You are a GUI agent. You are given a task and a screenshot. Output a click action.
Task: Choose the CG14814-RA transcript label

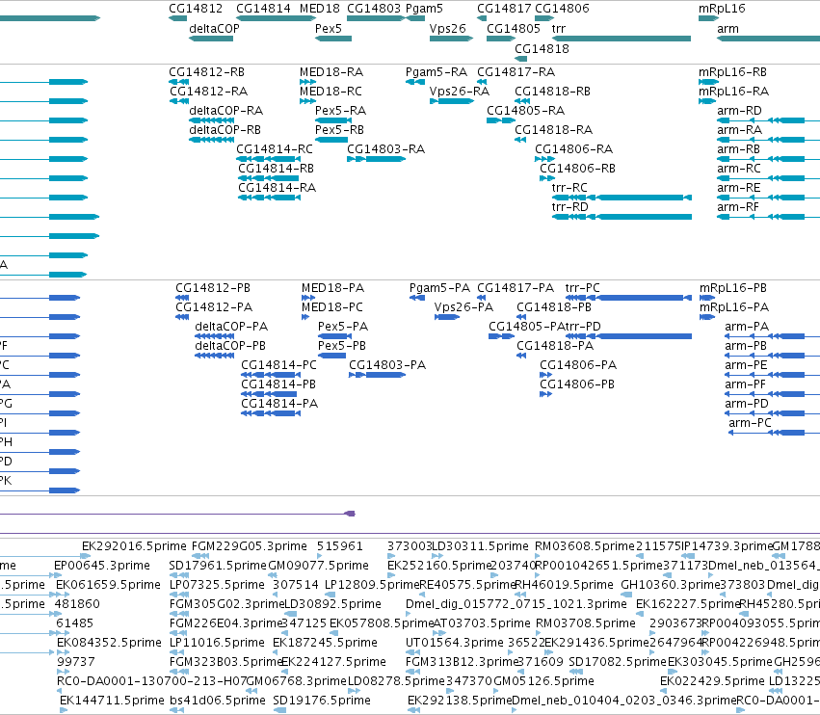pos(278,187)
